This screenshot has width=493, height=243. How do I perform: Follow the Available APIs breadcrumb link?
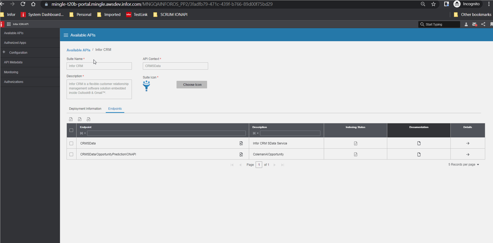click(x=78, y=50)
